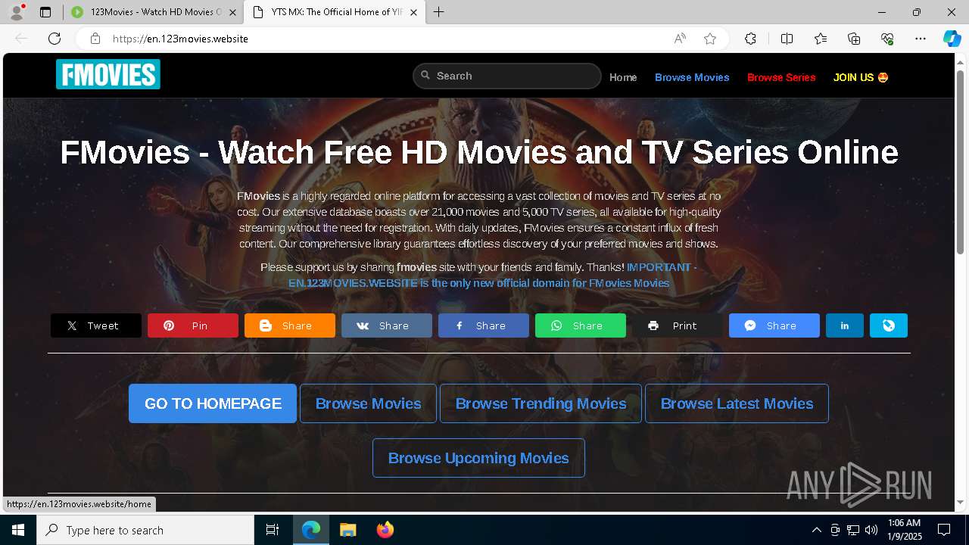969x545 pixels.
Task: Open Firefox from taskbar
Action: tap(385, 530)
